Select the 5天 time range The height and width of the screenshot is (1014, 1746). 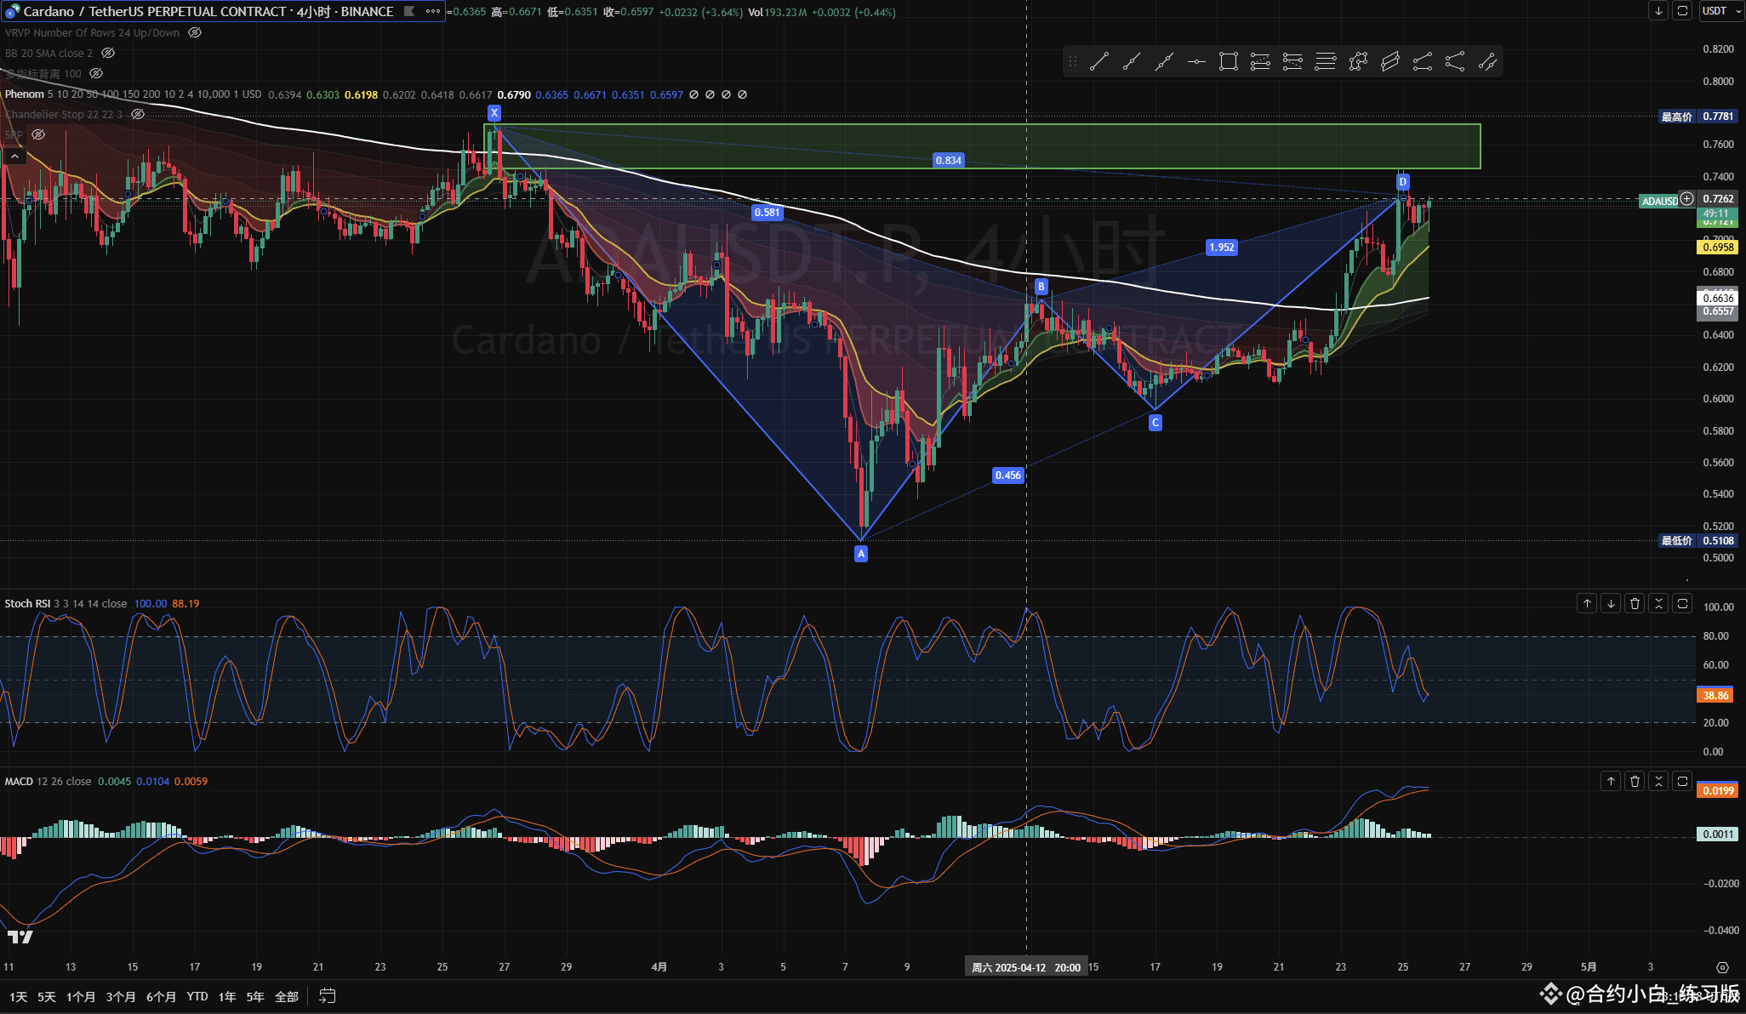[47, 996]
